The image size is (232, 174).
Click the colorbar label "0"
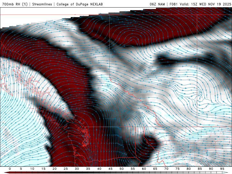pos(10,169)
